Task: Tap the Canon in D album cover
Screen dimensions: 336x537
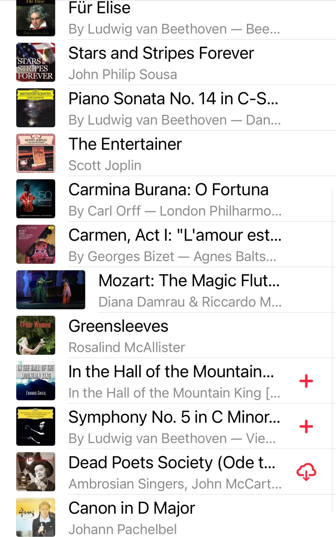Action: pyautogui.click(x=36, y=517)
